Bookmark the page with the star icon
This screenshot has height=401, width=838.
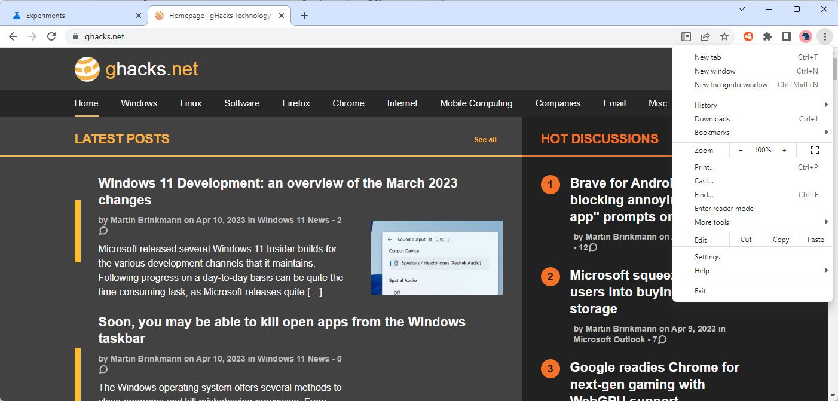coord(724,36)
